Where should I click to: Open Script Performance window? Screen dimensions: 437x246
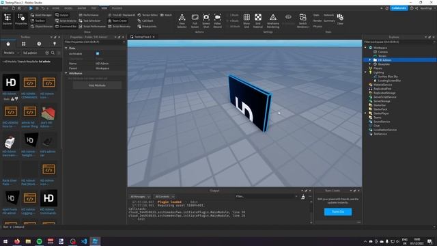point(92,26)
